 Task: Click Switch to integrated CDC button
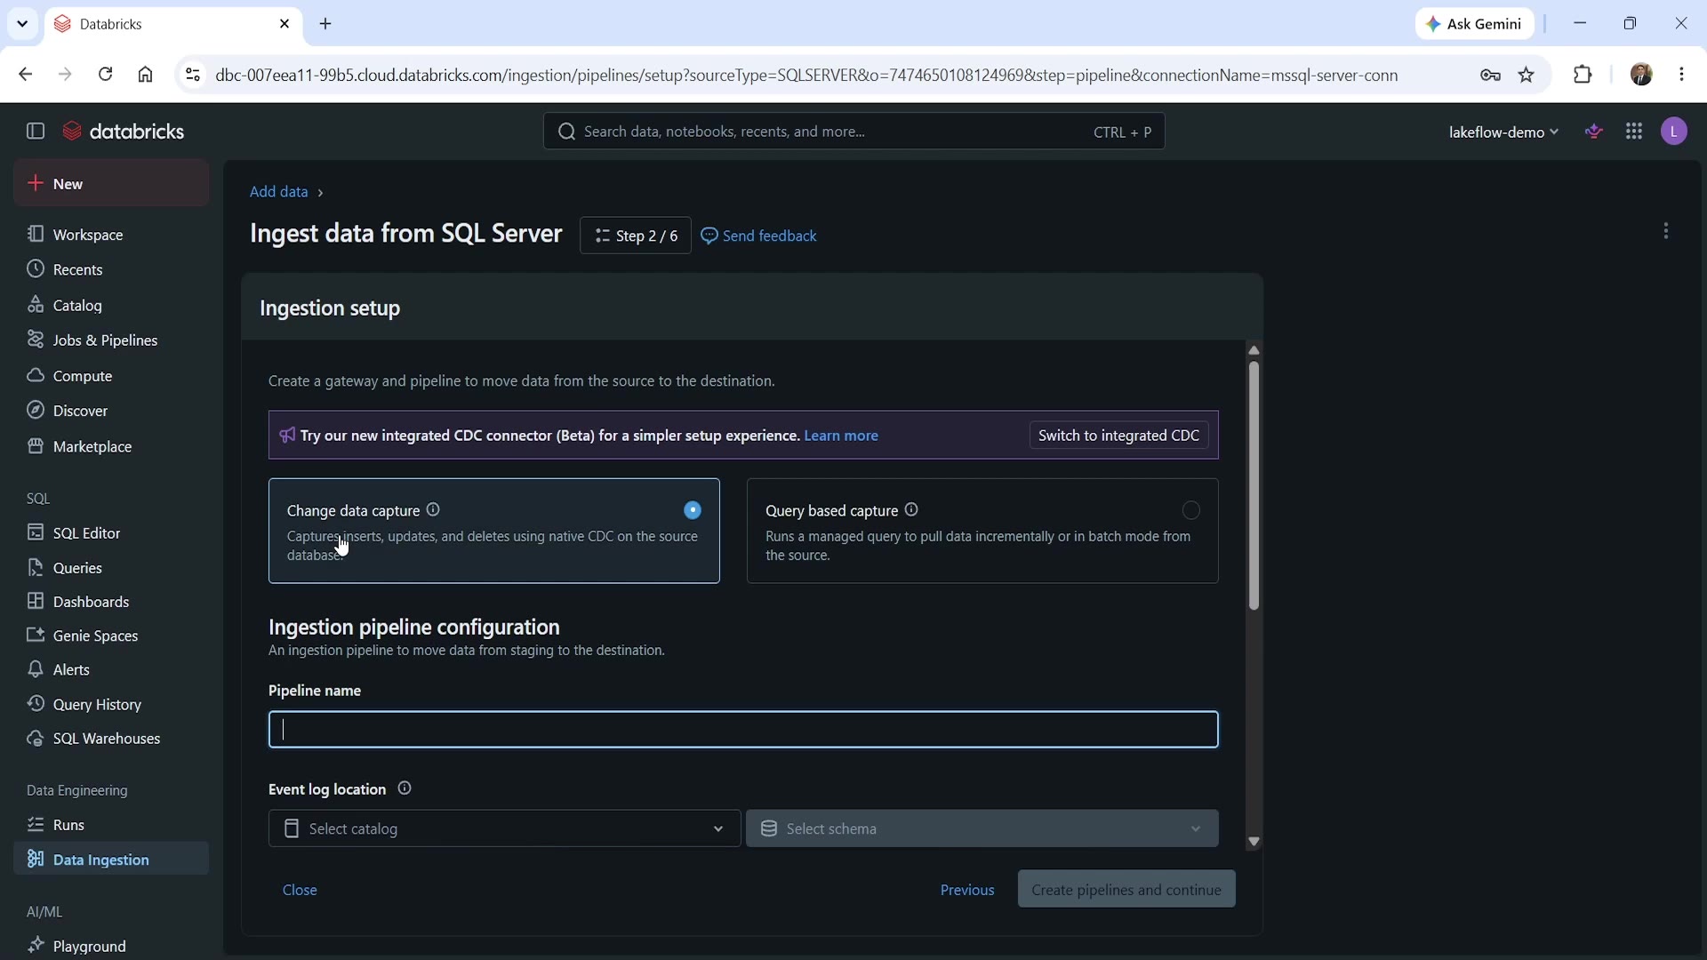pyautogui.click(x=1118, y=436)
